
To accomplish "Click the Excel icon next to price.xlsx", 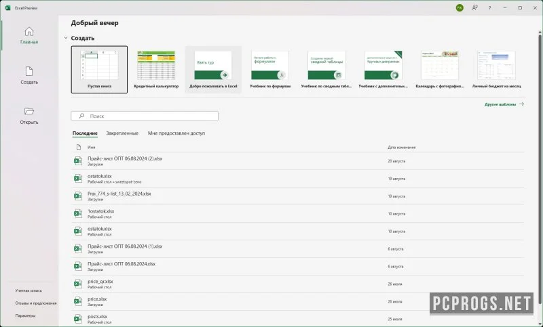I will click(x=78, y=301).
